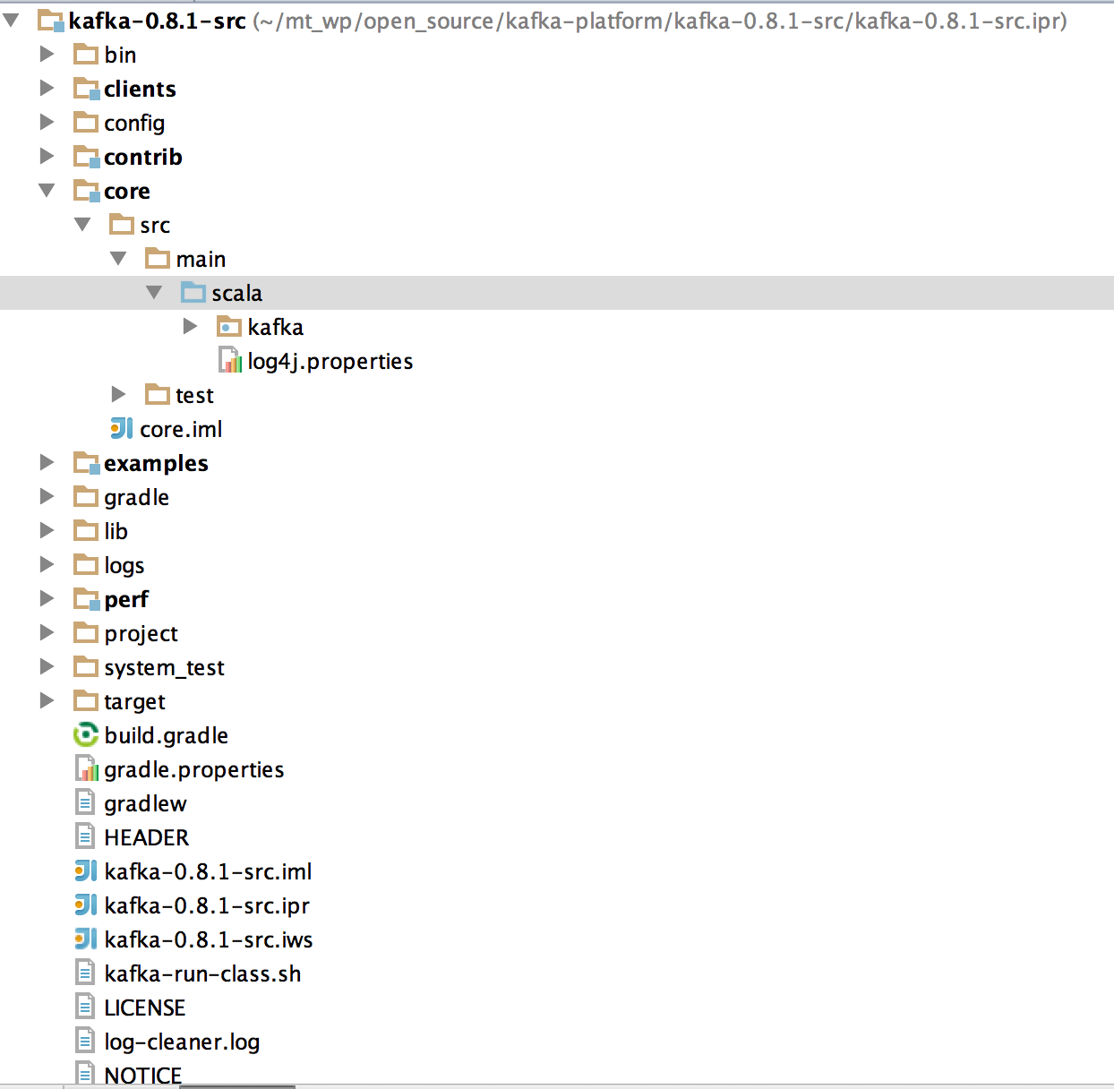Click the log-cleaner.log file icon
Image resolution: width=1114 pixels, height=1089 pixels.
pyautogui.click(x=85, y=1041)
